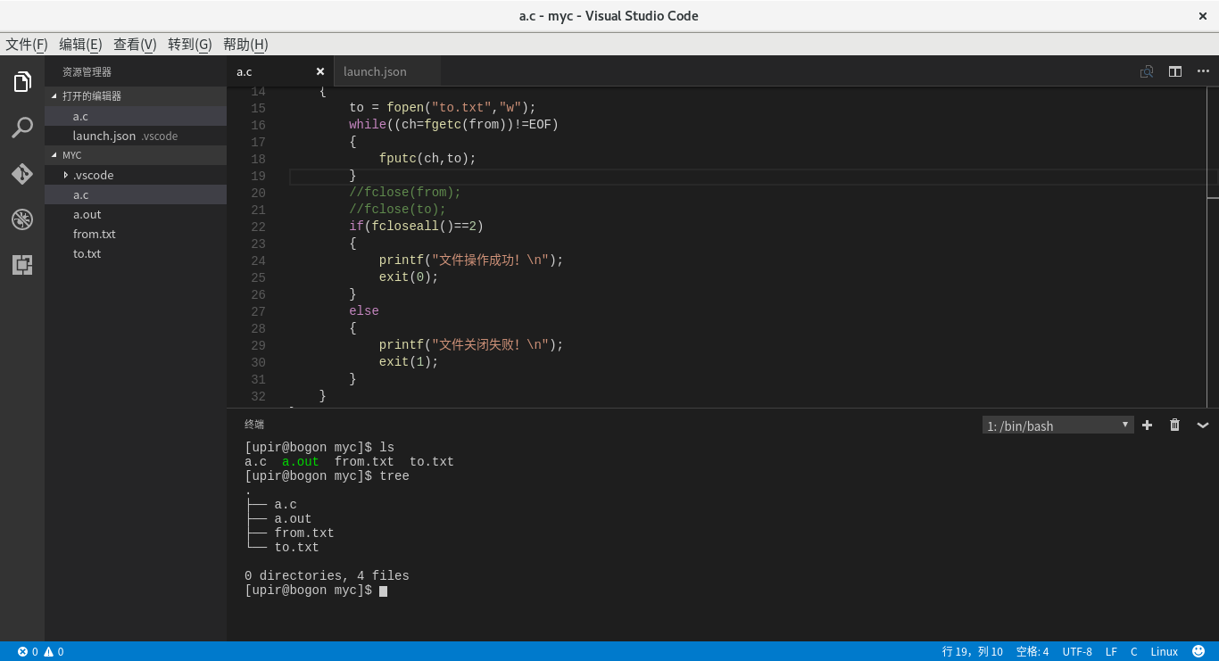Screen dimensions: 1219x661
Task: Select the a.c editor tab
Action: 279,71
